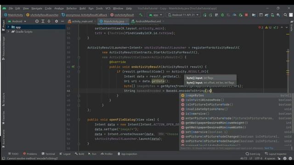Click the 4 spaces indent status entry

click(270, 159)
